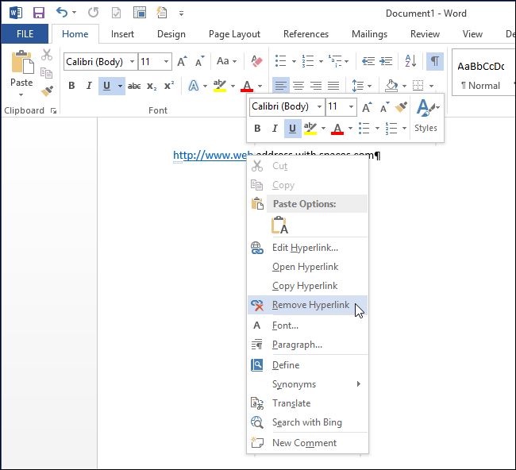Image resolution: width=516 pixels, height=470 pixels.
Task: Click the Redo icon in title bar
Action: click(x=94, y=13)
